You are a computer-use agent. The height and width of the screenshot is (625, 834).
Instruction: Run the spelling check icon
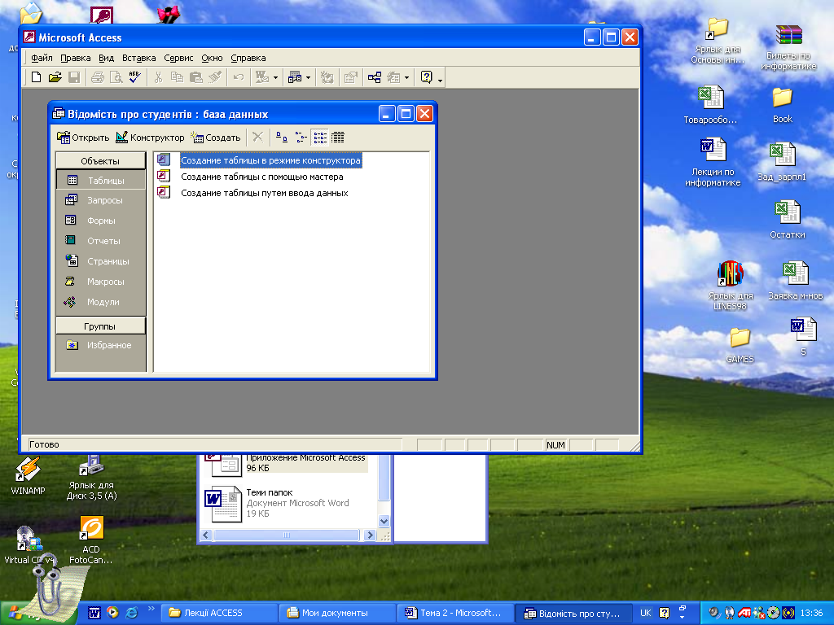(134, 77)
